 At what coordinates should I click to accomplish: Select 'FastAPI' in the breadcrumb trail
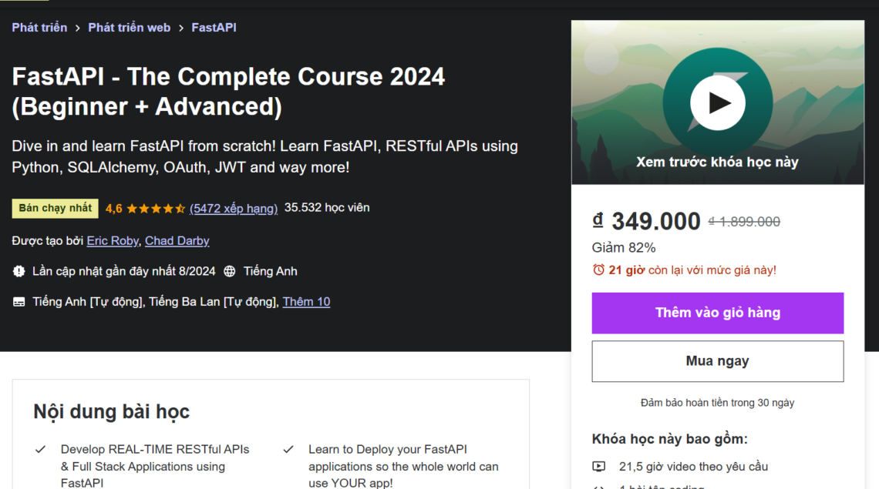tap(214, 27)
